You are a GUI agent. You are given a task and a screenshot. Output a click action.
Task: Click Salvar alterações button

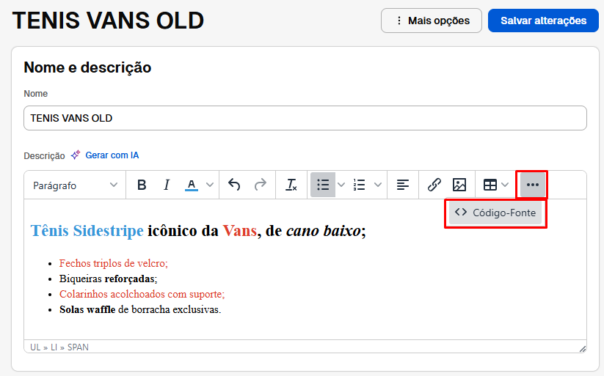click(x=543, y=21)
